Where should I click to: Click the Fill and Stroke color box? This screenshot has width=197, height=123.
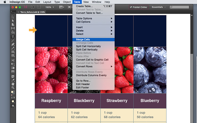(x=13, y=92)
